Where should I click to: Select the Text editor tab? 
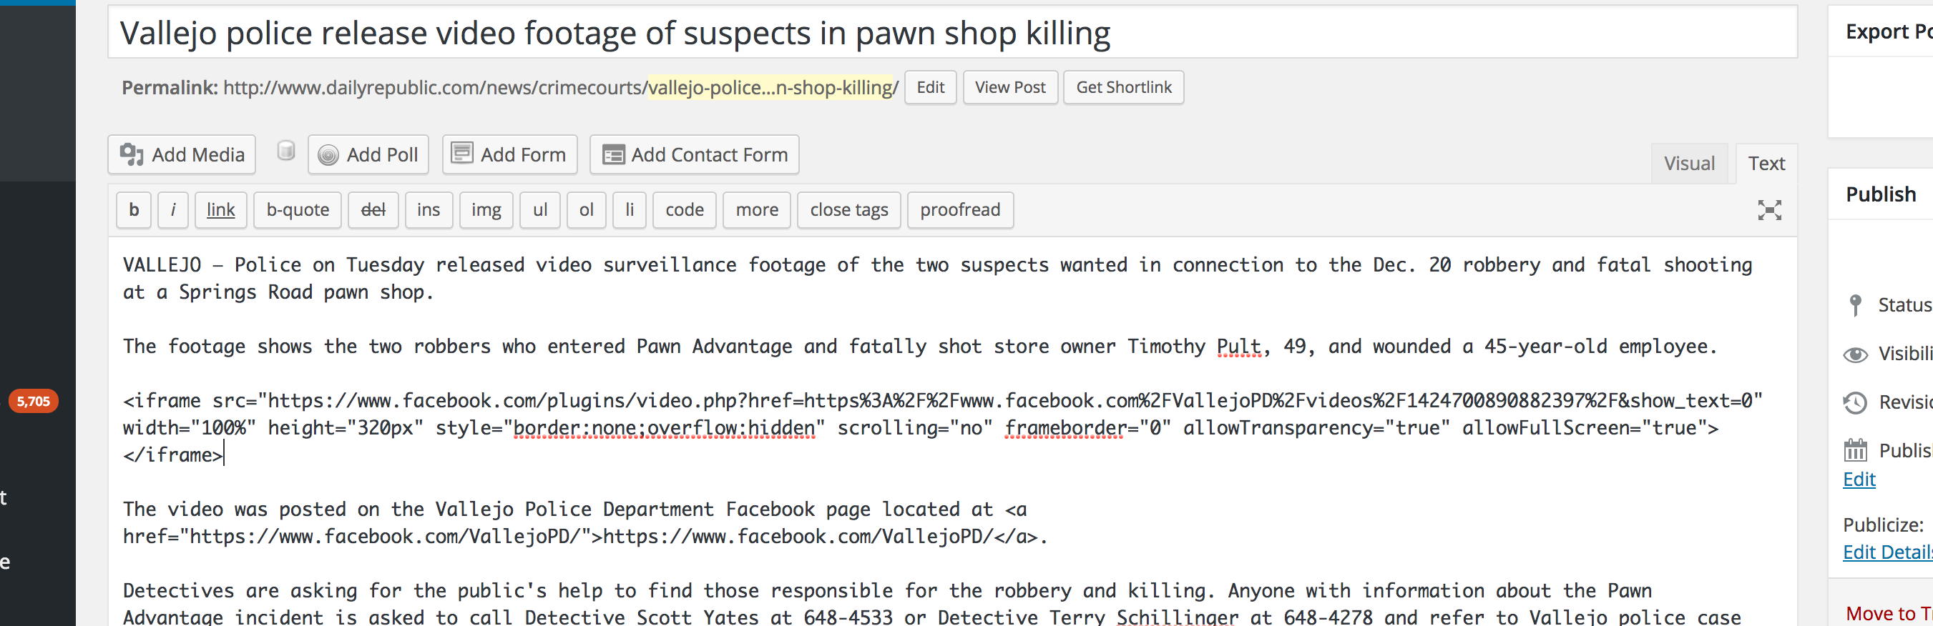tap(1766, 164)
